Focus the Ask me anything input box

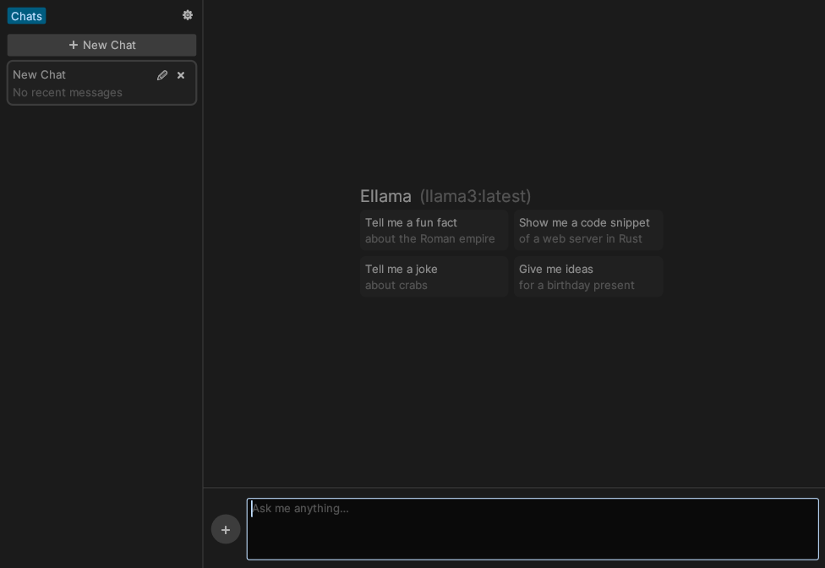coord(533,529)
